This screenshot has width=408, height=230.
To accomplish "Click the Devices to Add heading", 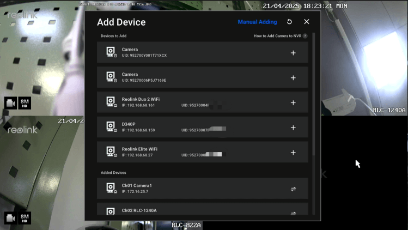I will pyautogui.click(x=113, y=36).
